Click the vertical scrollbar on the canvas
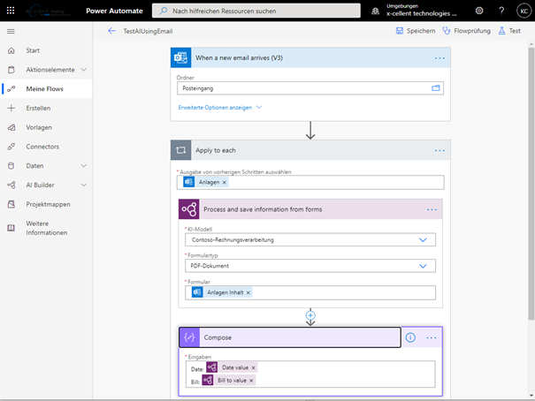This screenshot has height=401, width=535. [x=531, y=184]
